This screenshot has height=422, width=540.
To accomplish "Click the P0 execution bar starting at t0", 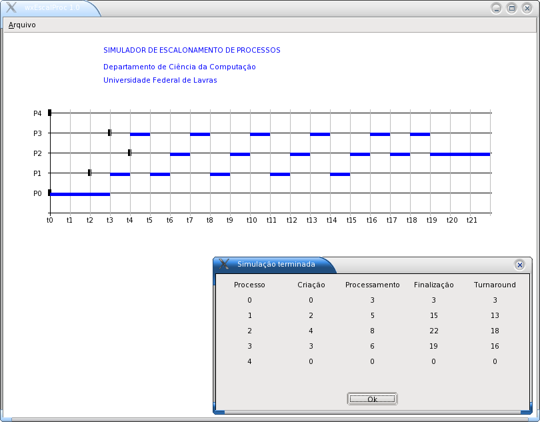I will pyautogui.click(x=79, y=194).
